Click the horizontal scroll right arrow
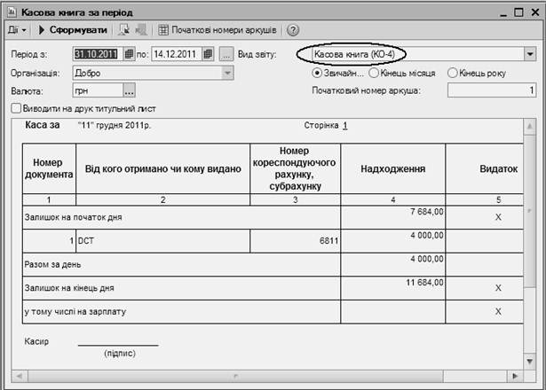This screenshot has width=546, height=390. click(x=515, y=376)
